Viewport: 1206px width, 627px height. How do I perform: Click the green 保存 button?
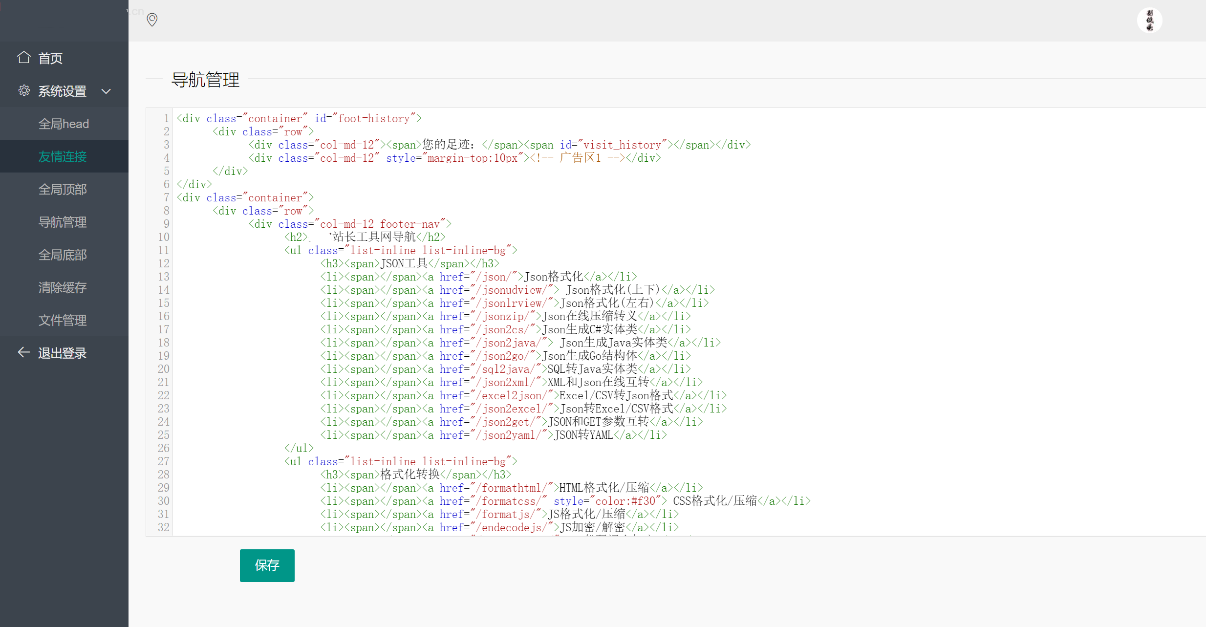coord(267,565)
